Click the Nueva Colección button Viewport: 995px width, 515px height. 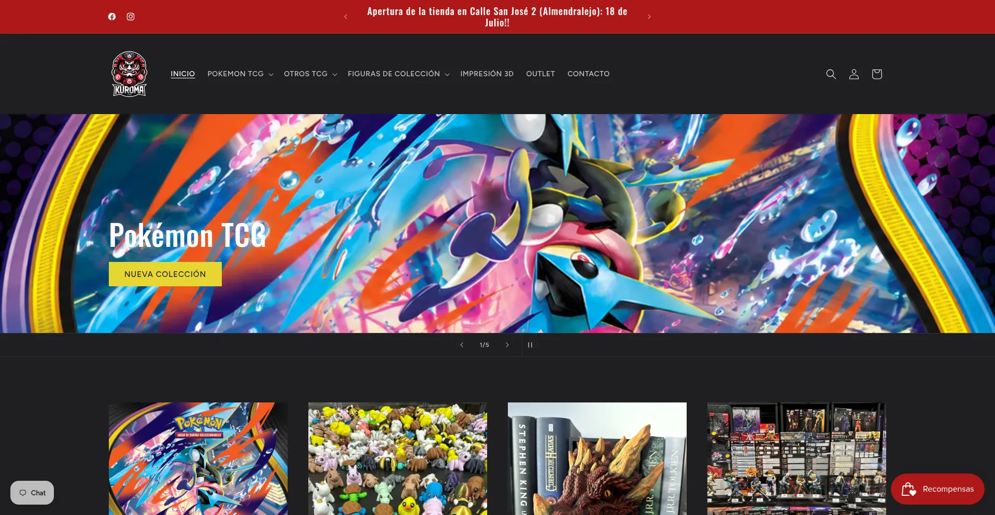coord(165,274)
